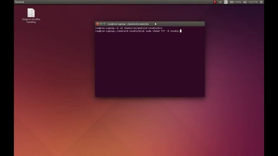The height and width of the screenshot is (156, 278).
Task: Maximize the terminal window
Action: coord(104,24)
